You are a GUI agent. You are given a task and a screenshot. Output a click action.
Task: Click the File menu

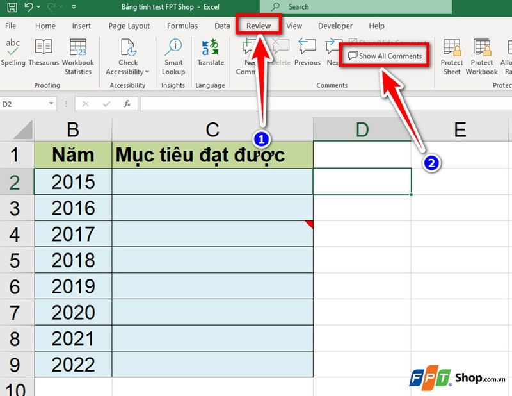pyautogui.click(x=11, y=26)
